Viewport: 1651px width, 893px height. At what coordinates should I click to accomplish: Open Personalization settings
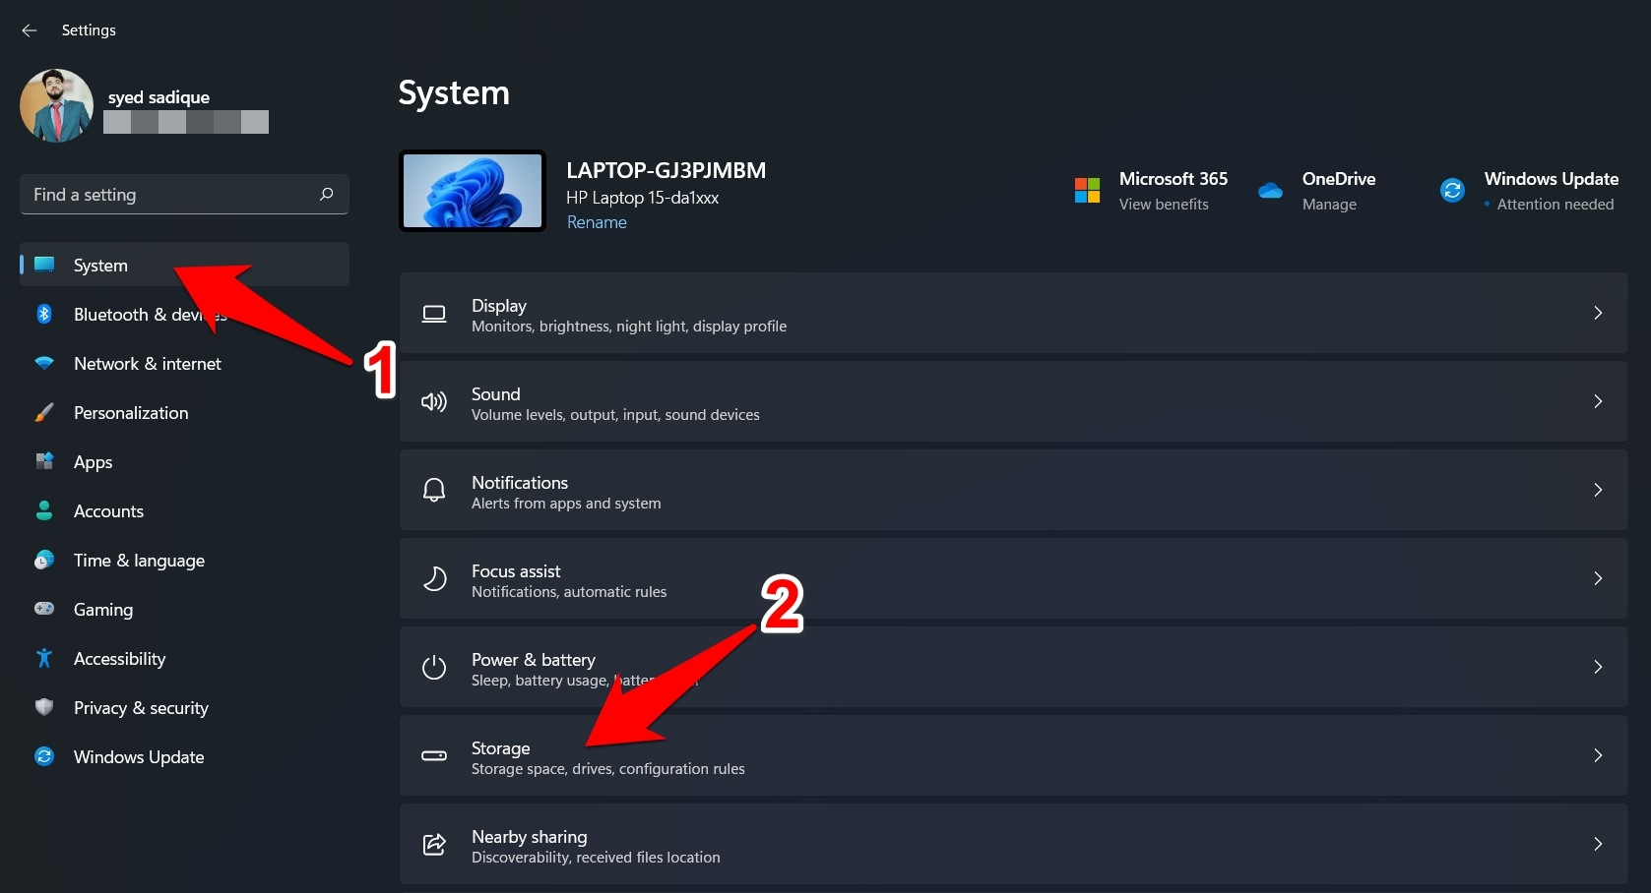[131, 412]
